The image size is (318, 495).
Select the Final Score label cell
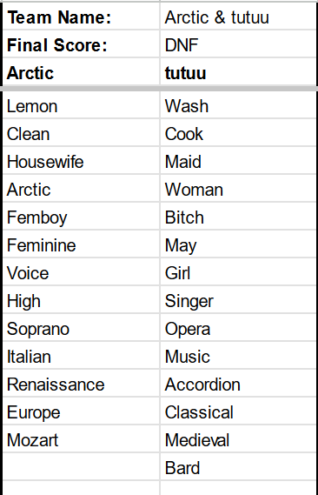coord(82,44)
